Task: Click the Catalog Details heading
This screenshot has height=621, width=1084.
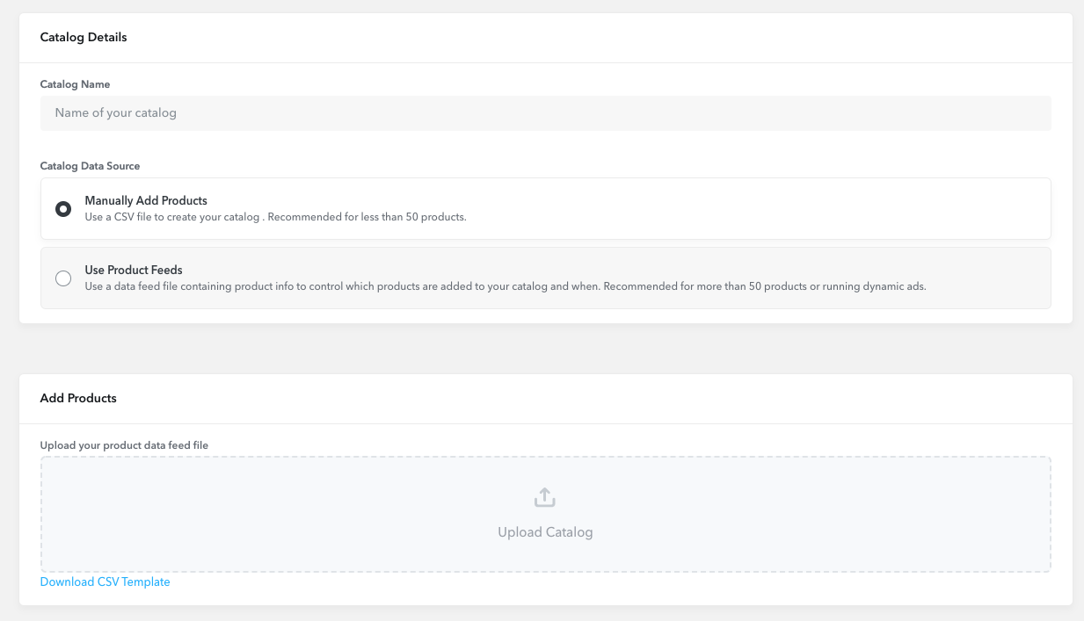Action: click(84, 38)
